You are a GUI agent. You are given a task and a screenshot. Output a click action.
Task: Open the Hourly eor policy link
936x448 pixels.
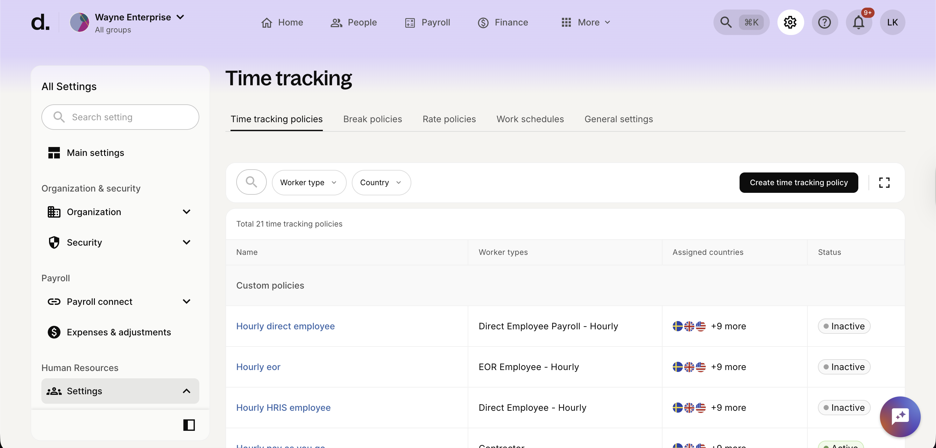point(258,367)
